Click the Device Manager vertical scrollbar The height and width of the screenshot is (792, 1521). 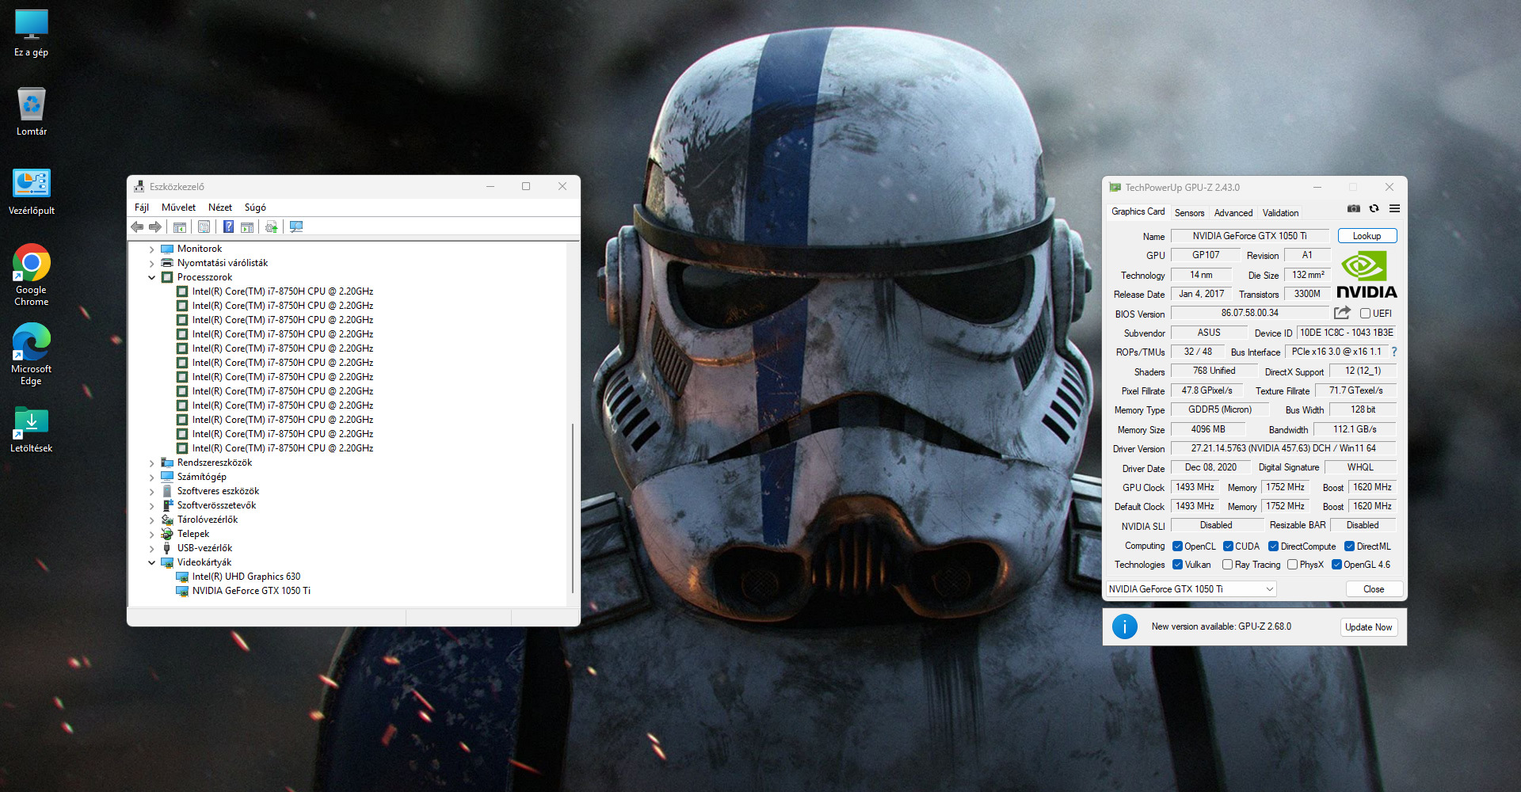click(572, 507)
